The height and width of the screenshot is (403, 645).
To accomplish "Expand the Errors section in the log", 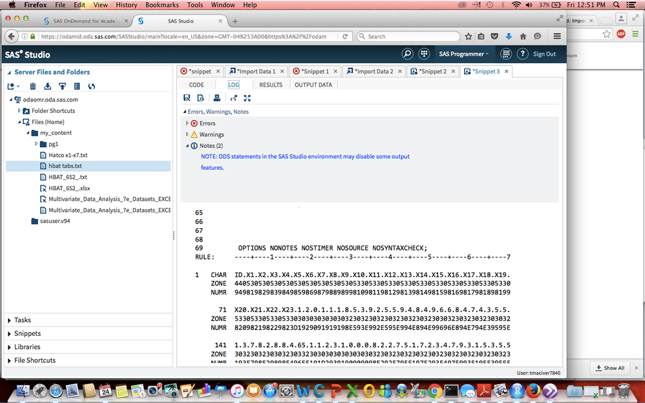I will point(187,123).
